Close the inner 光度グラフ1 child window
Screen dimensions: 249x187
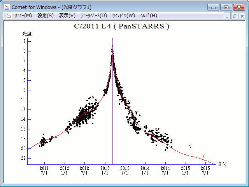click(x=242, y=16)
